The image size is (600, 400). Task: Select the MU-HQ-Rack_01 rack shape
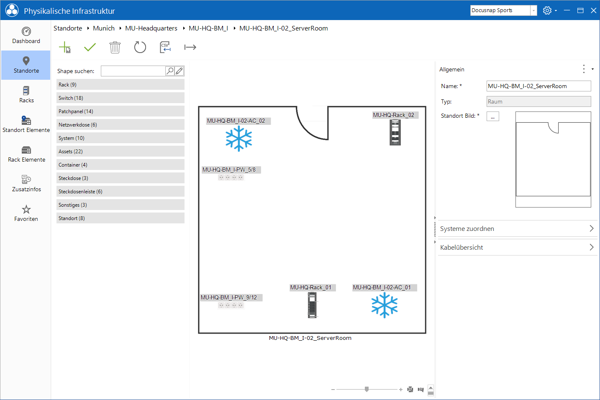pyautogui.click(x=312, y=305)
